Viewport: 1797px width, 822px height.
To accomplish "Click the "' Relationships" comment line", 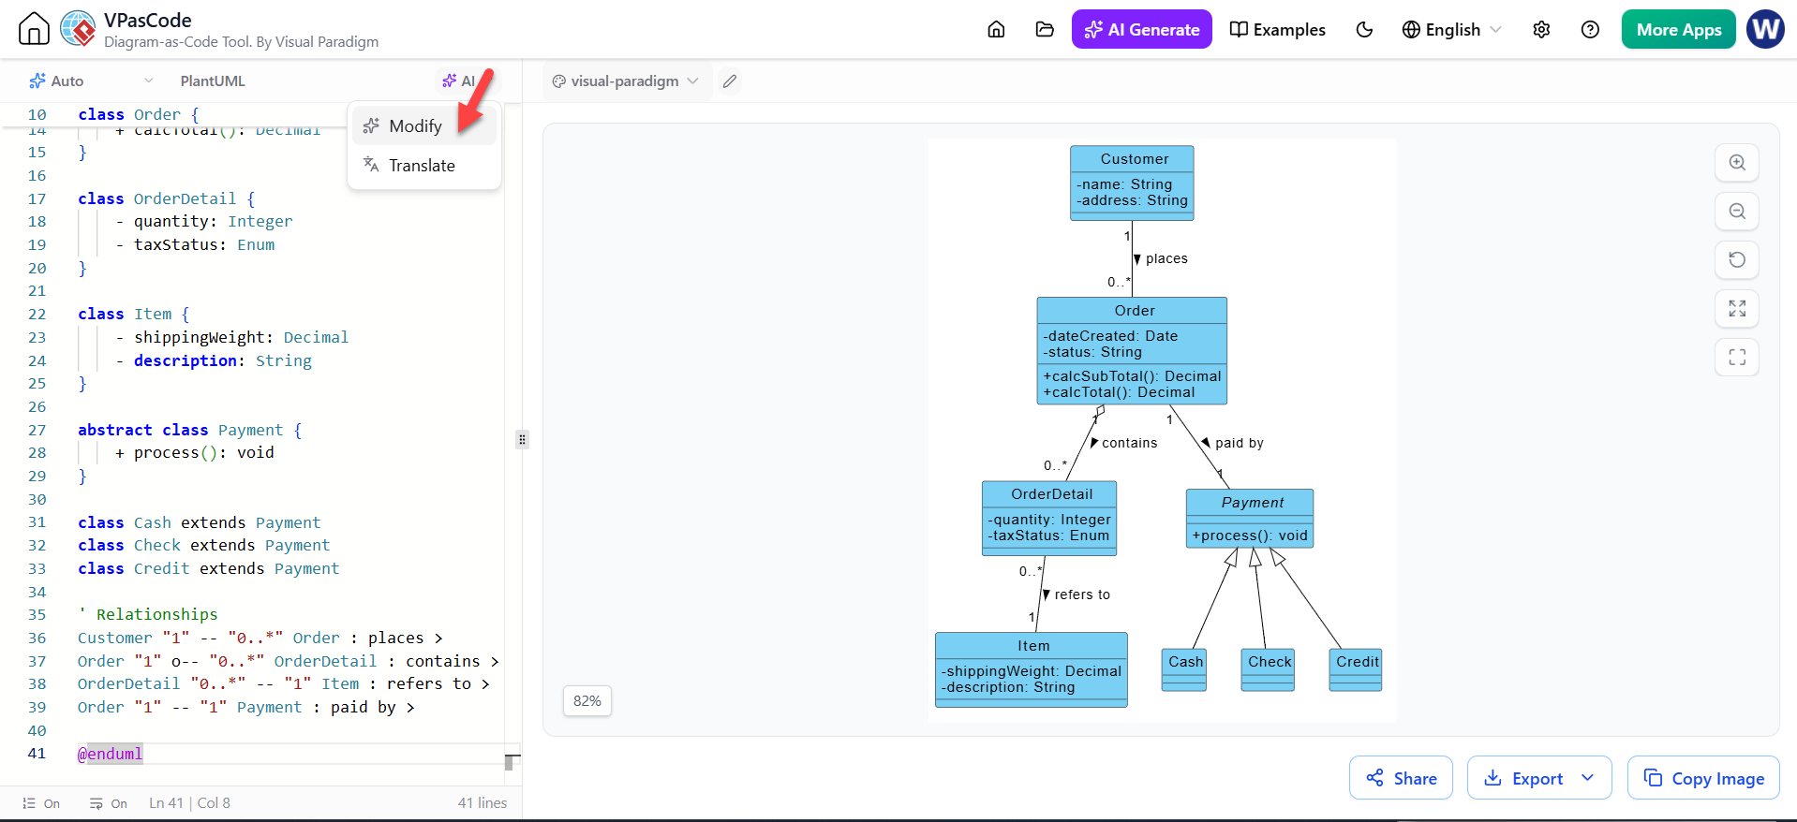I will point(148,614).
